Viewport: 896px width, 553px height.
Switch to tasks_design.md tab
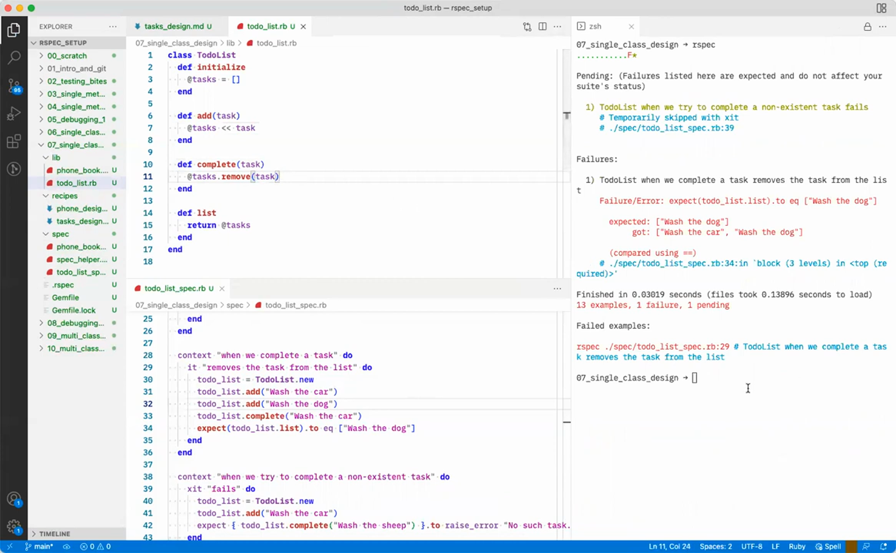(x=173, y=26)
